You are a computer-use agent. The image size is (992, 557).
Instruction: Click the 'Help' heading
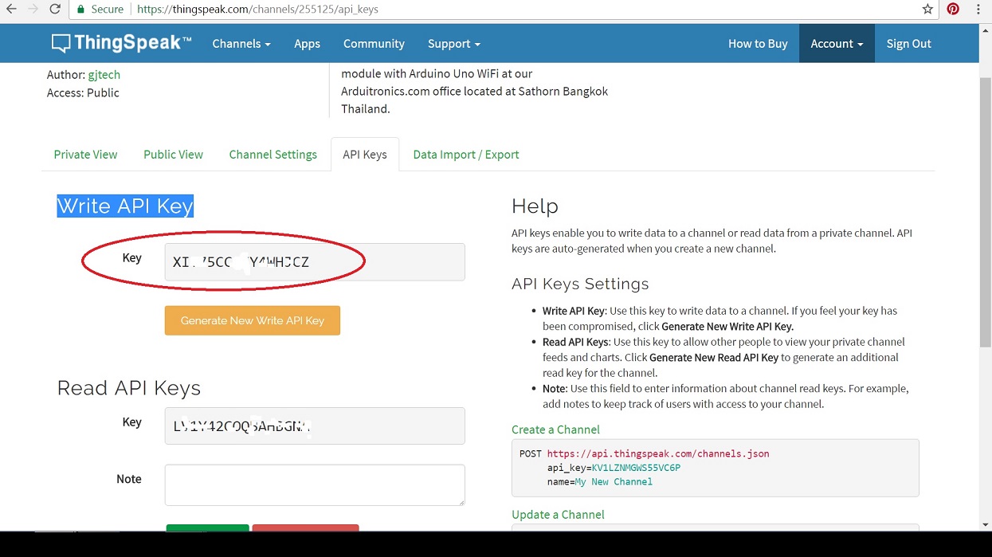(x=535, y=206)
